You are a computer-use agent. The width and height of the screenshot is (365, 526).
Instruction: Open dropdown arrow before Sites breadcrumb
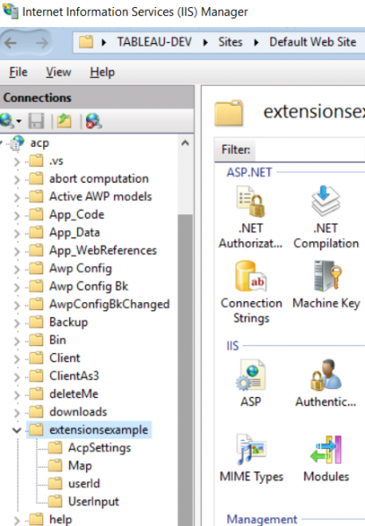205,42
